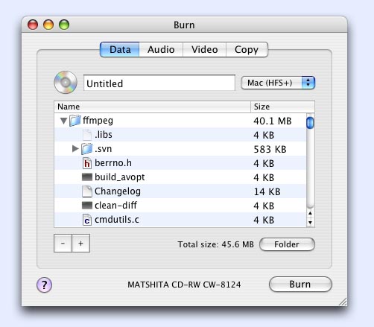This screenshot has height=327, width=374.
Task: Add files with the plus button
Action: coord(80,244)
